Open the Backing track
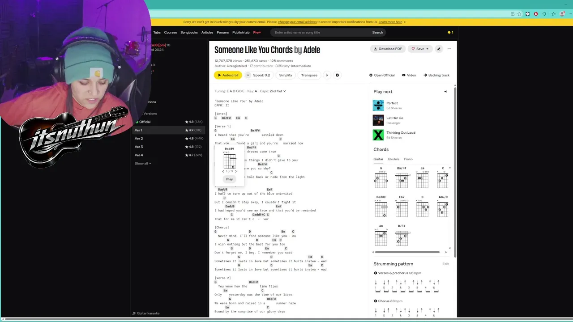This screenshot has height=322, width=573. (x=436, y=75)
